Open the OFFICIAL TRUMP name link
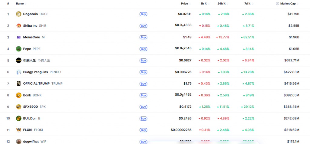The height and width of the screenshot is (144, 310). [43, 83]
